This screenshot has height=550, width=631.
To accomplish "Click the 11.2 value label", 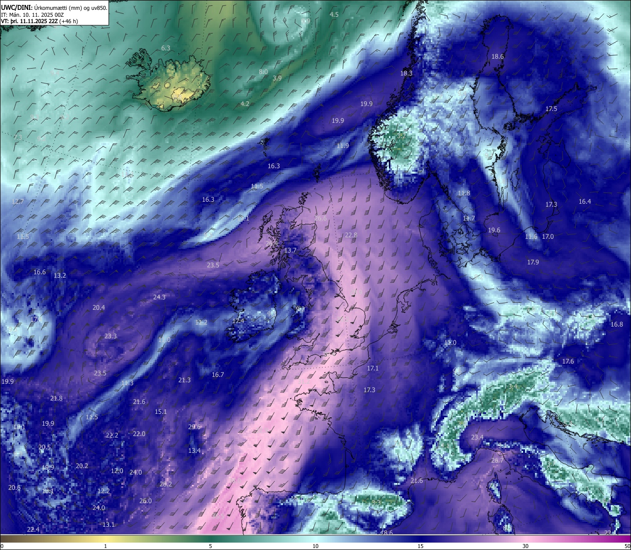I will click(201, 322).
